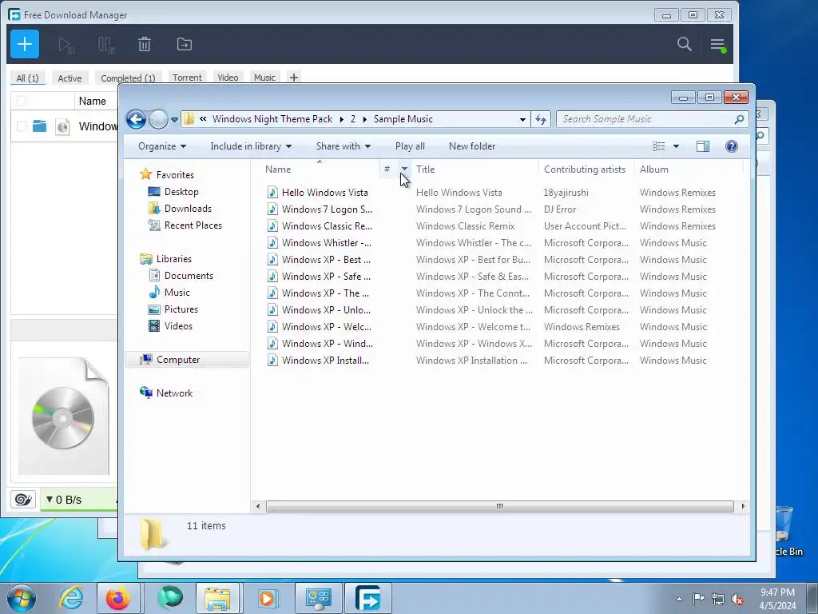The width and height of the screenshot is (818, 614).
Task: Click the start all downloads icon
Action: coord(66,45)
